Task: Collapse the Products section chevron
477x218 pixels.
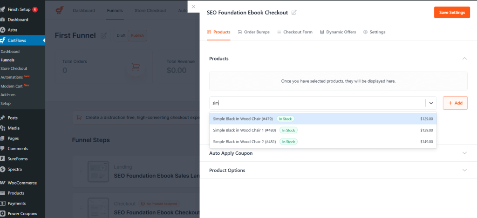Action: [x=464, y=59]
